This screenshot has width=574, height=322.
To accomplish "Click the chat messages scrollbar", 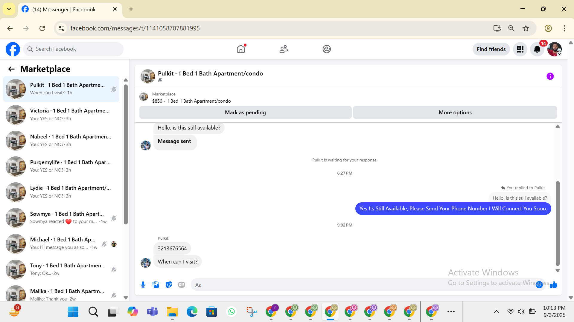I will tap(558, 223).
